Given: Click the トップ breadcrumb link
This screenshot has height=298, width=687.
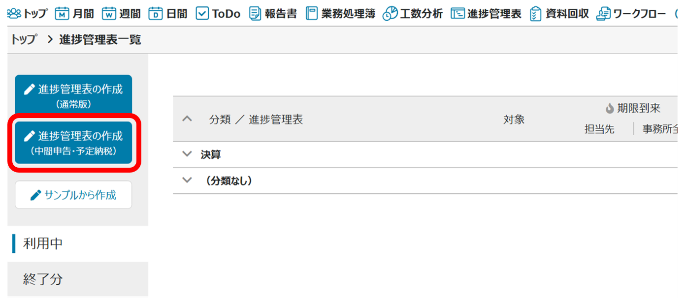Looking at the screenshot, I should click(24, 40).
